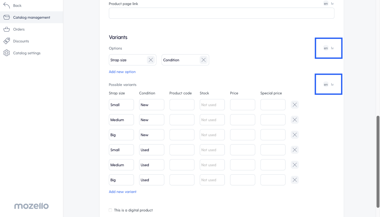Viewport: 380px width, 217px height.
Task: Click the 'Add new option' link
Action: pyautogui.click(x=122, y=72)
